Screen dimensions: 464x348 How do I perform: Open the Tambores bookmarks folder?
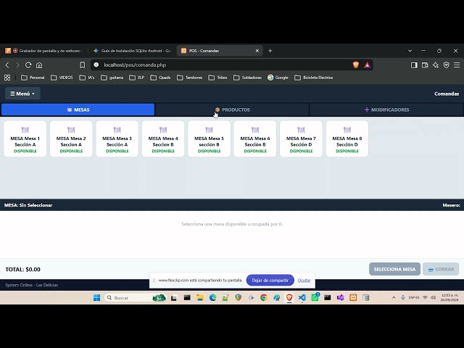click(x=189, y=78)
